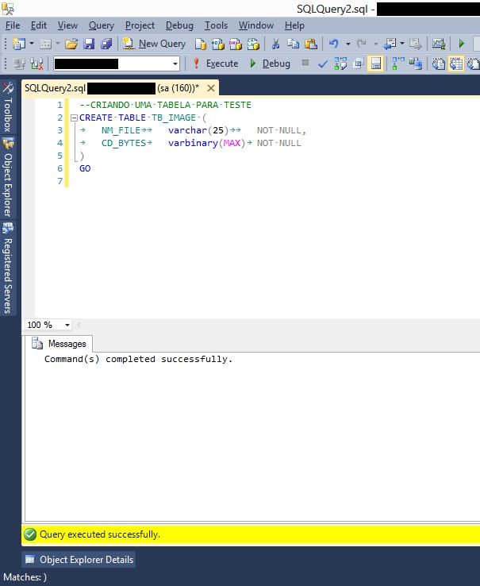Open the Edit menu

tap(38, 25)
